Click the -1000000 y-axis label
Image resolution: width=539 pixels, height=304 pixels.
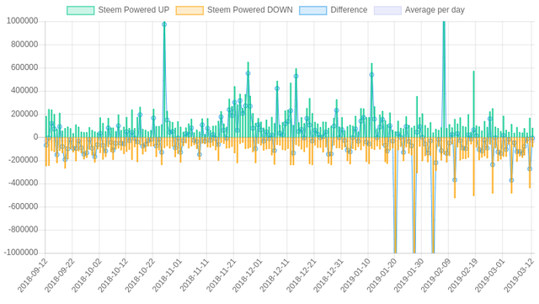[x=21, y=253]
